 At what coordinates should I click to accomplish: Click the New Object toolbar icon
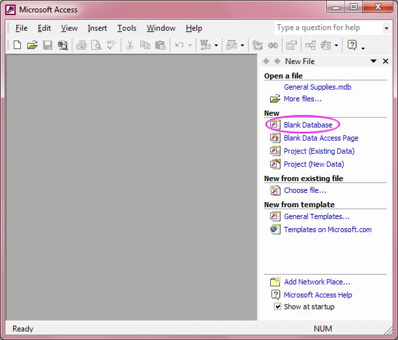326,45
